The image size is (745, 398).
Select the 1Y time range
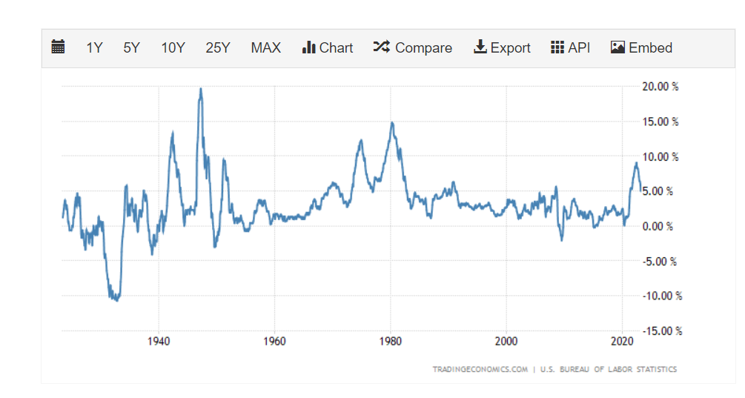click(94, 48)
